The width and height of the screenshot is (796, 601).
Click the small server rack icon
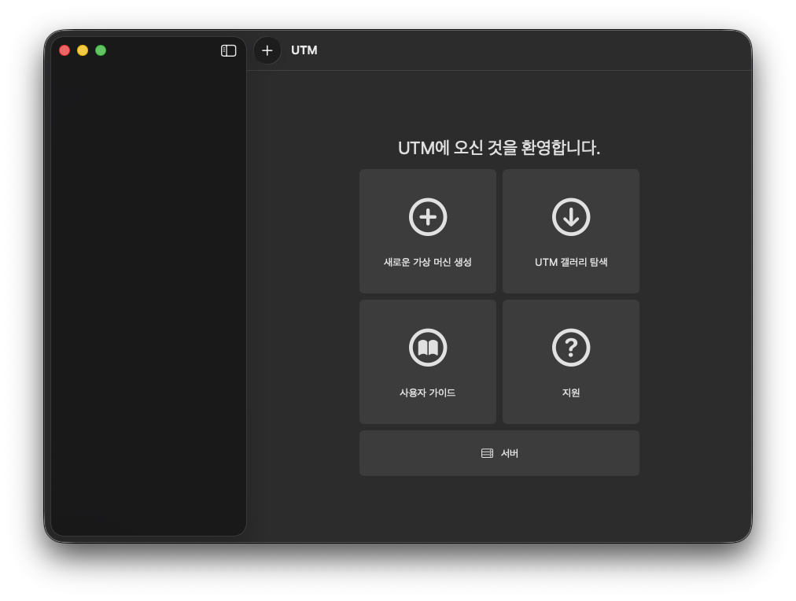[487, 453]
